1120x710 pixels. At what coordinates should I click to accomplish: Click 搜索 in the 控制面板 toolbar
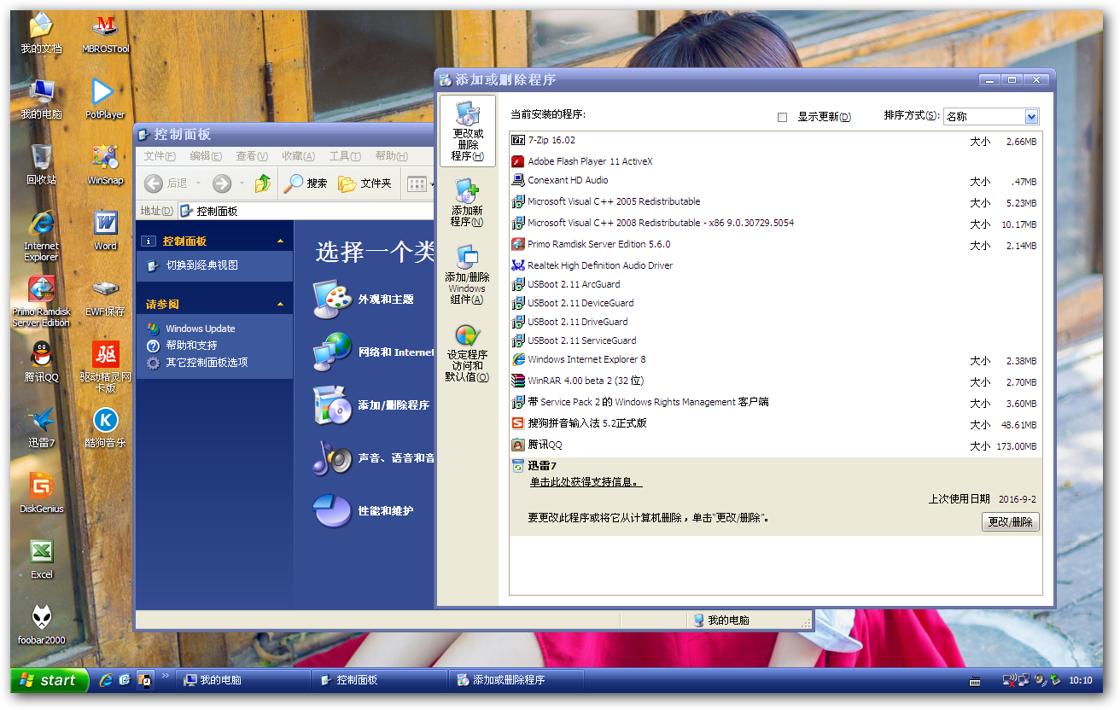[x=306, y=183]
